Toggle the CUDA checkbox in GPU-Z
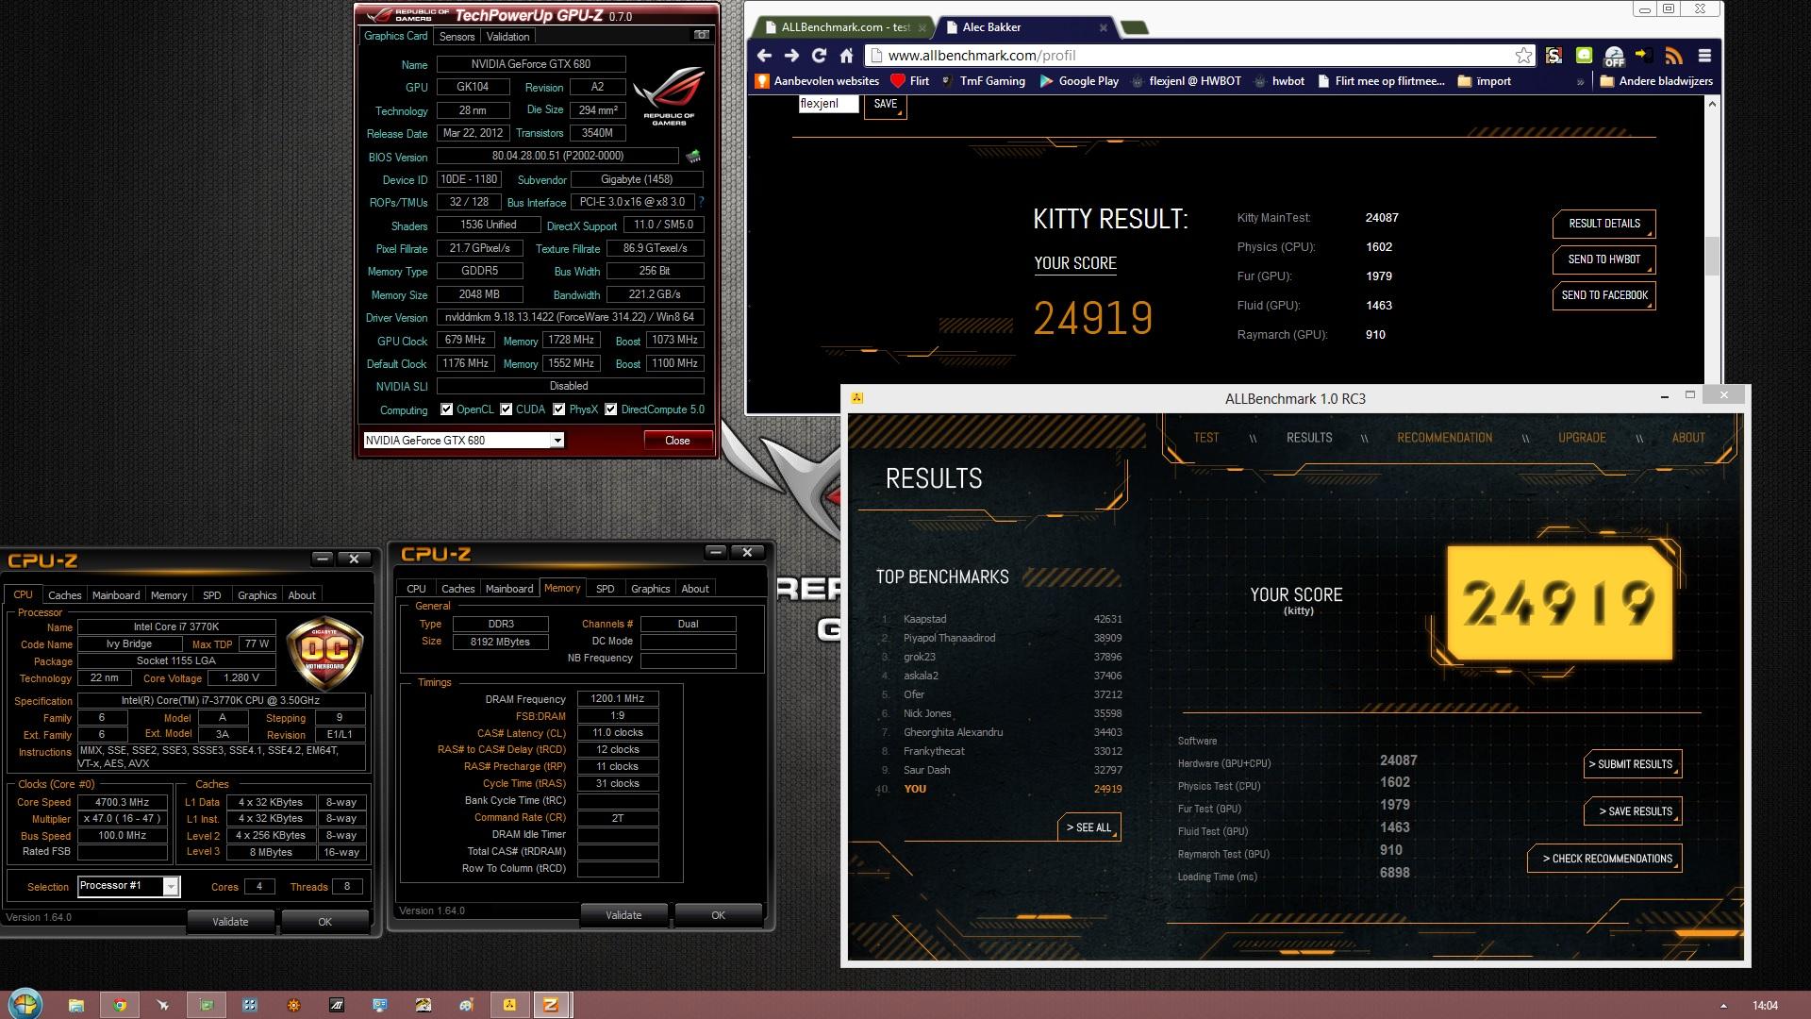The width and height of the screenshot is (1811, 1019). pos(507,409)
